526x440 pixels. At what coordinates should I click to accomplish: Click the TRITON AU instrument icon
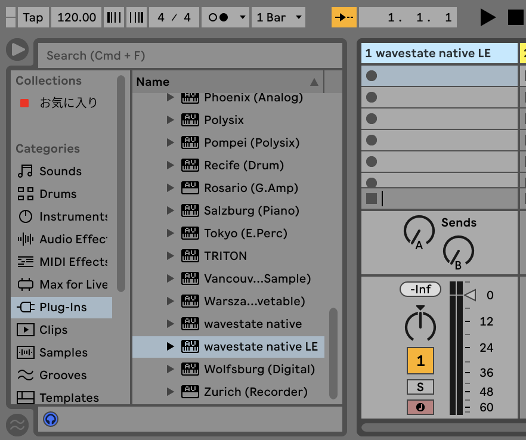[x=190, y=256]
